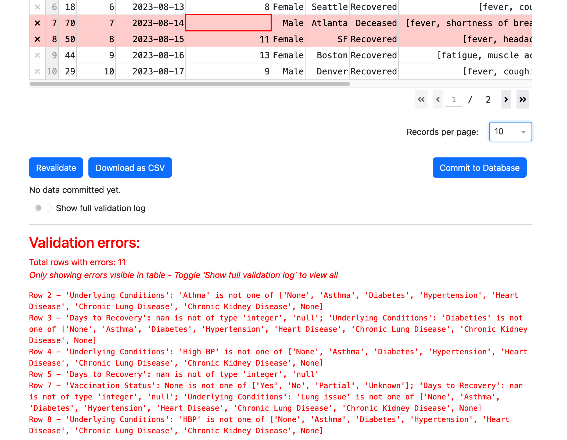
Task: Jump to the last page of records
Action: click(x=523, y=99)
